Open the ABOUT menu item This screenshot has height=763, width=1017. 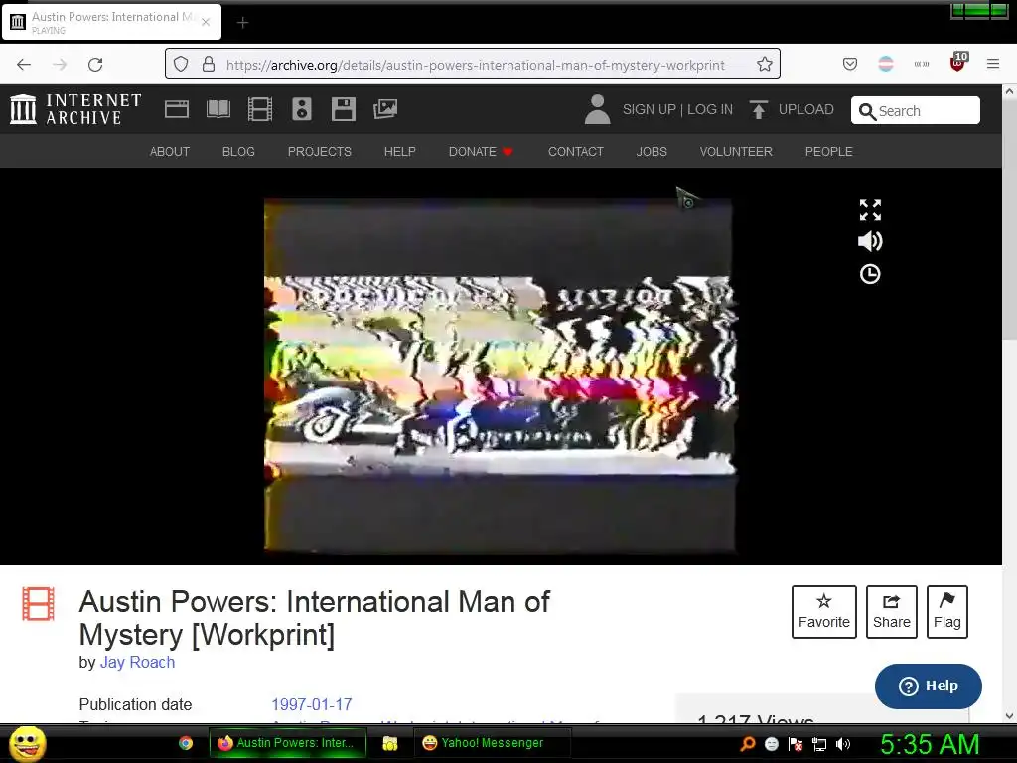[x=170, y=151]
